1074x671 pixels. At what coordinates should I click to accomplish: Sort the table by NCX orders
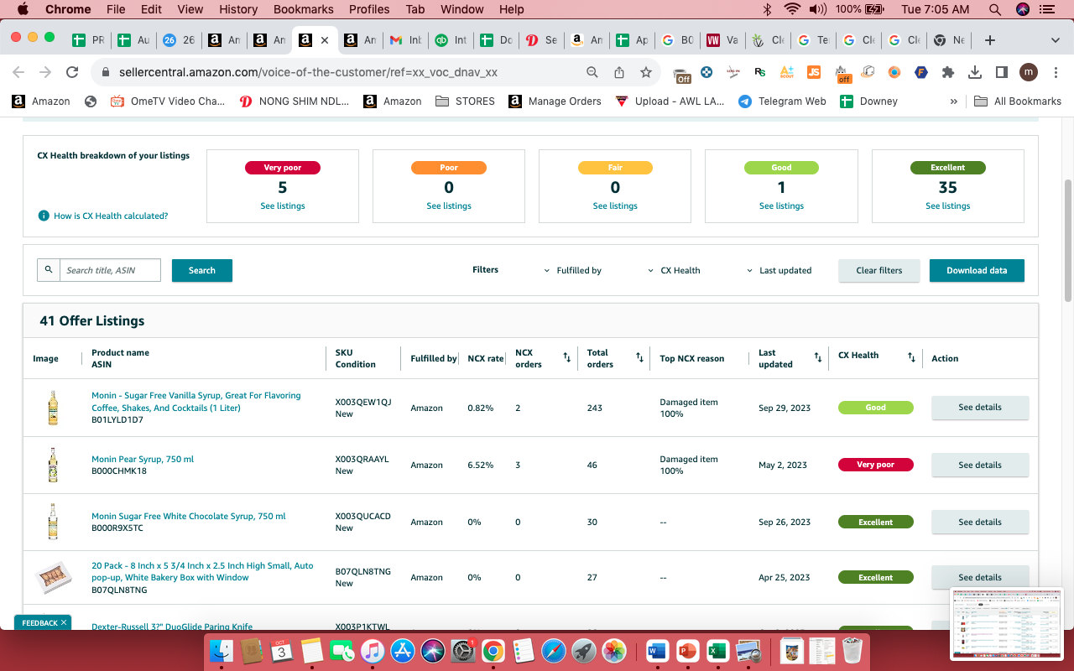tap(566, 358)
